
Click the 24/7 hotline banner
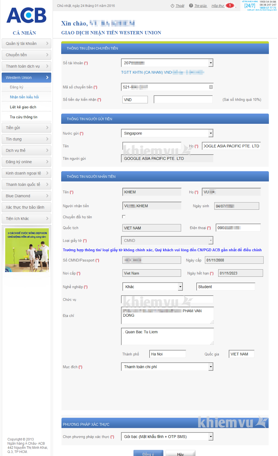pyautogui.click(x=259, y=5)
